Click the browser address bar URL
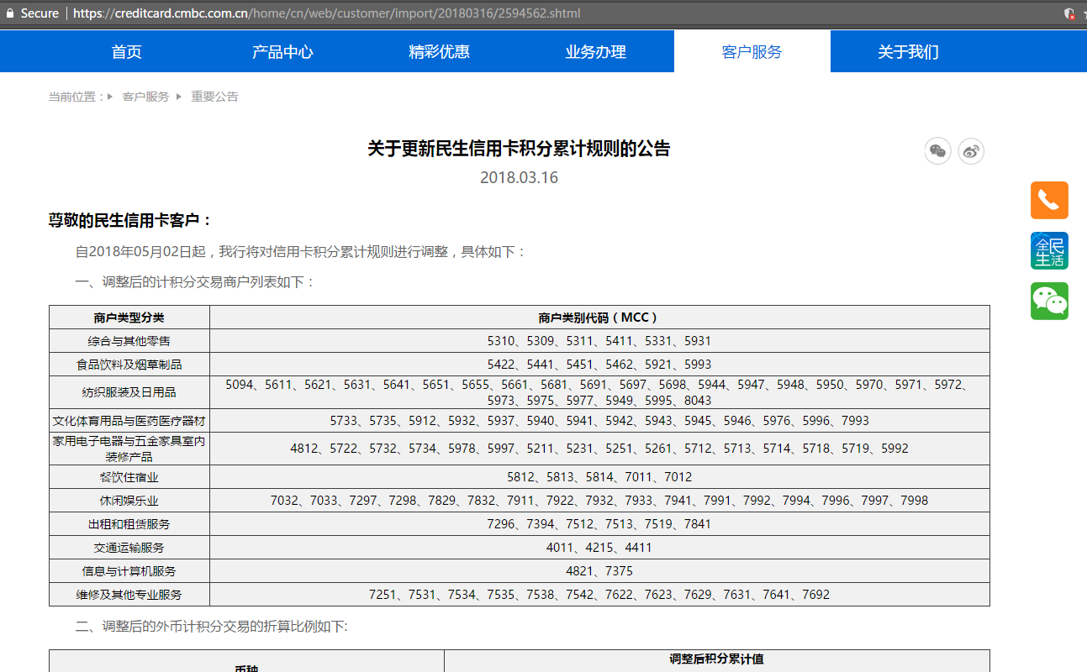 326,13
